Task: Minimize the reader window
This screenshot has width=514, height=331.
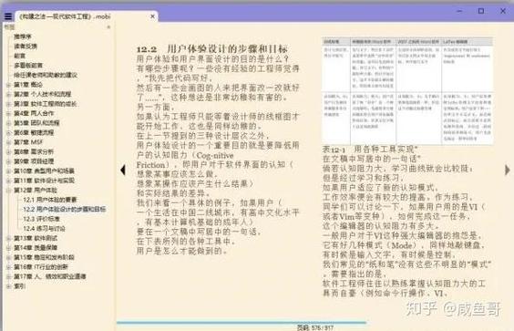Action: pos(459,11)
